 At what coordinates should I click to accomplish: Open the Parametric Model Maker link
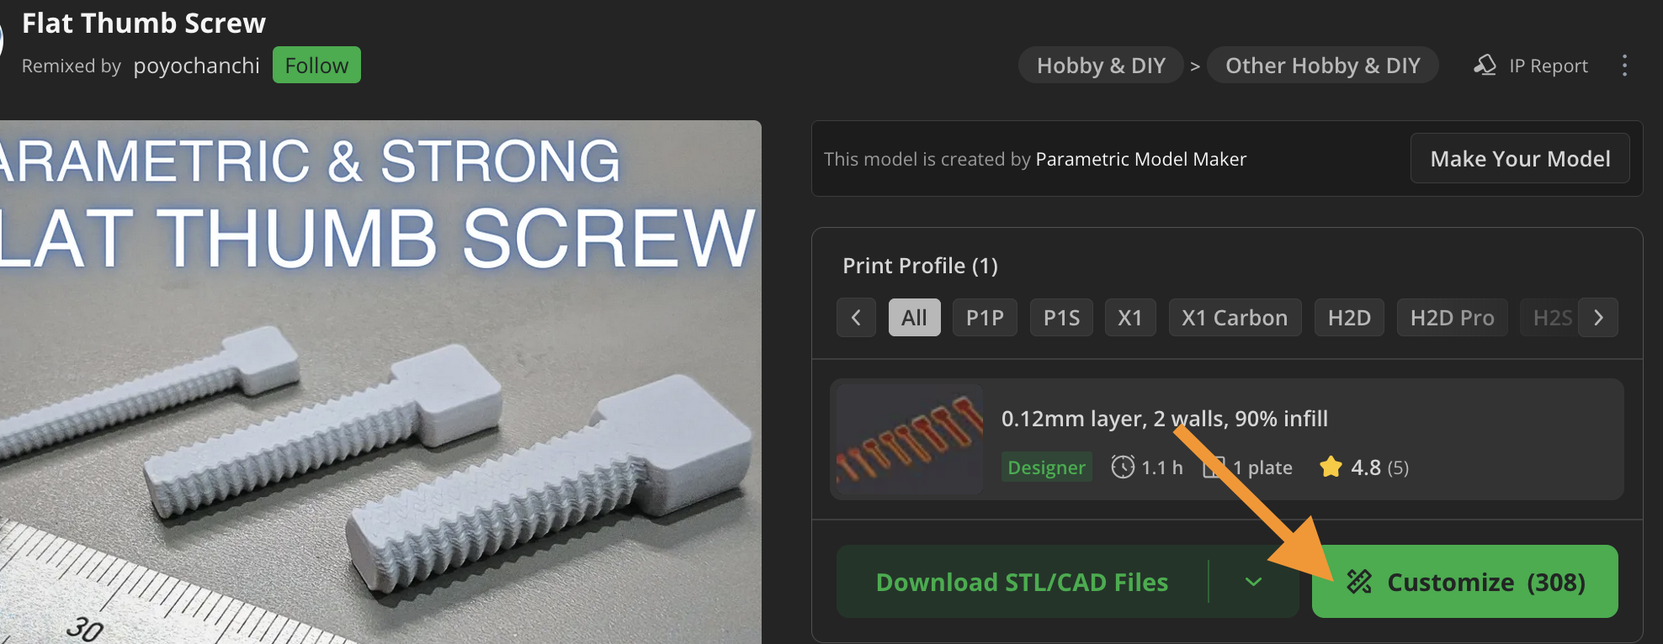pos(1140,159)
